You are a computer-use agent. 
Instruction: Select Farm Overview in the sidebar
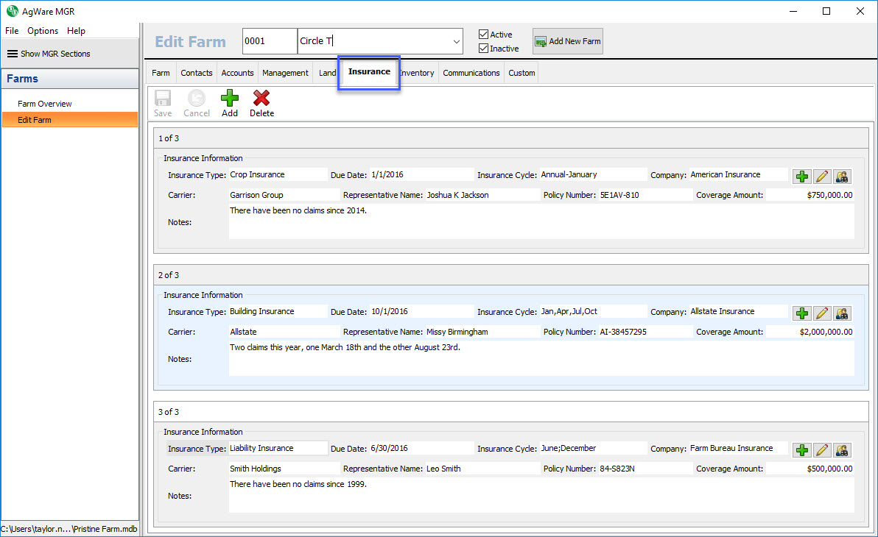45,104
